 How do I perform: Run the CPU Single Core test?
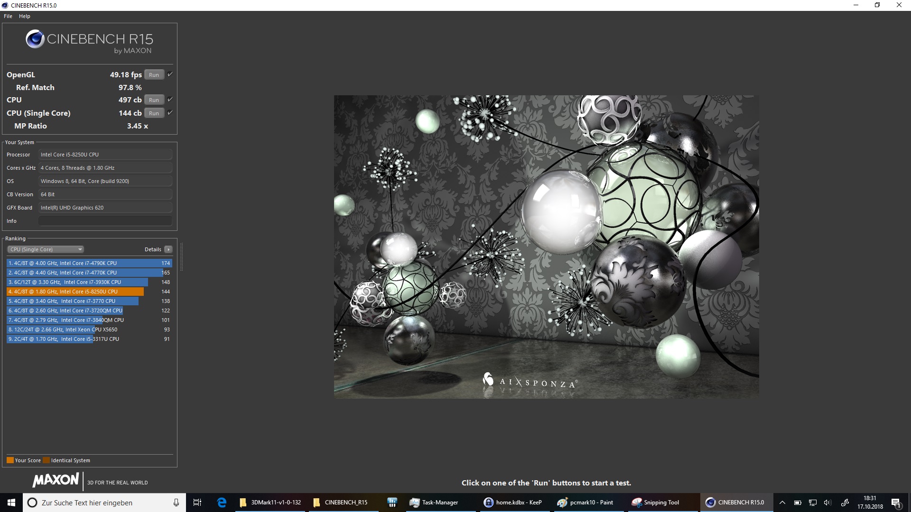tap(154, 113)
